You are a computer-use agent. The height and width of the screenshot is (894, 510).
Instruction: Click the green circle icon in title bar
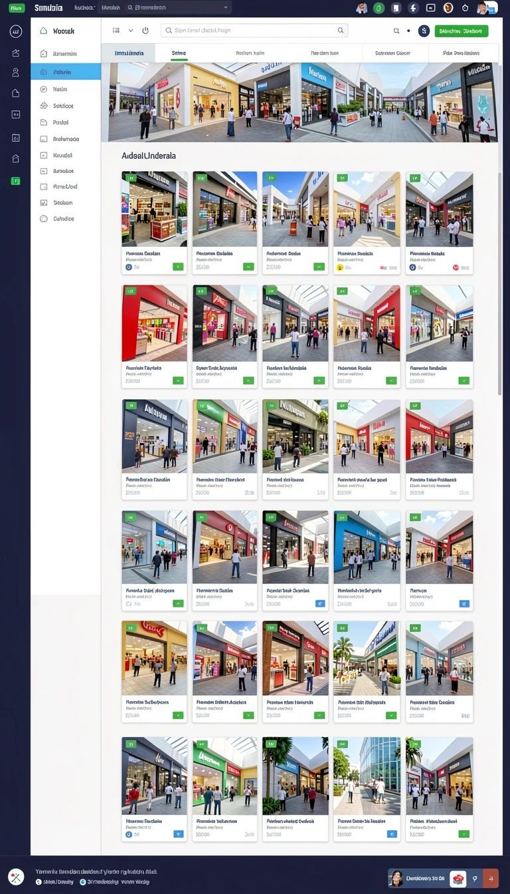pos(379,8)
